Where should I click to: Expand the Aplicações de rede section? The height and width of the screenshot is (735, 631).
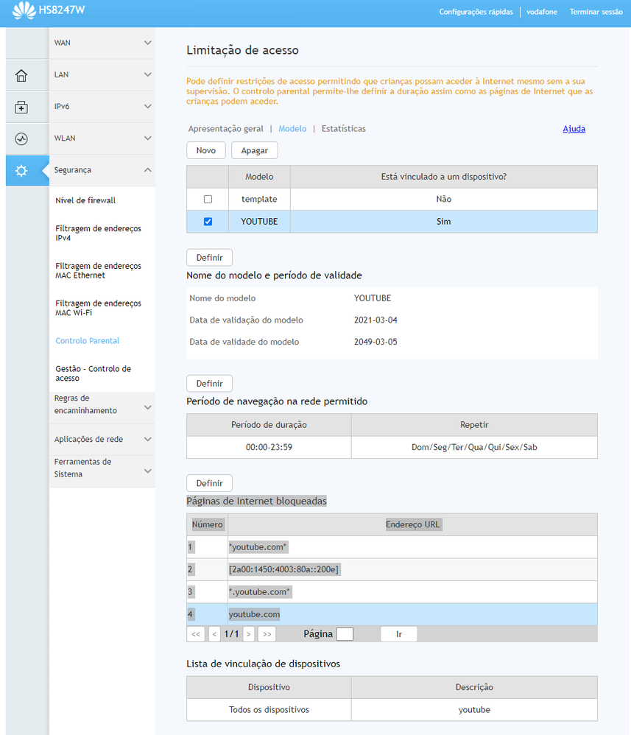click(102, 440)
